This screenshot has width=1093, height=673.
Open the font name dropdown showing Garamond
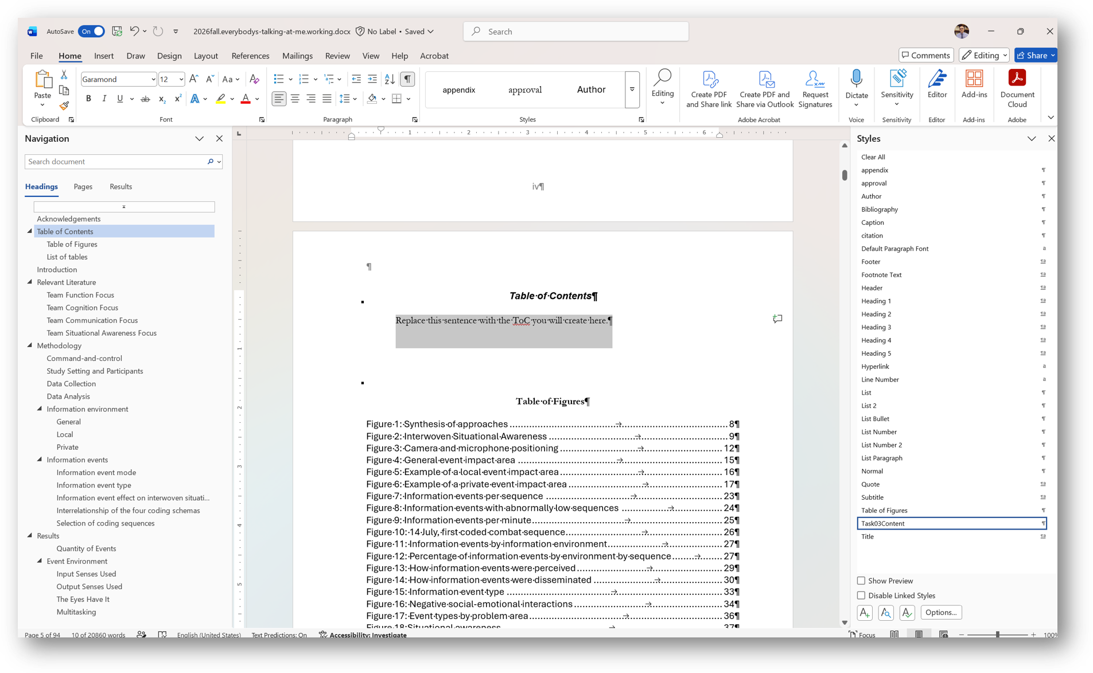click(x=153, y=79)
